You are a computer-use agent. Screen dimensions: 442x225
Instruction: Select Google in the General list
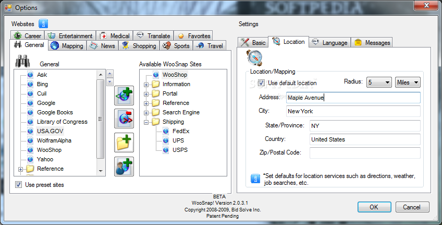(46, 103)
